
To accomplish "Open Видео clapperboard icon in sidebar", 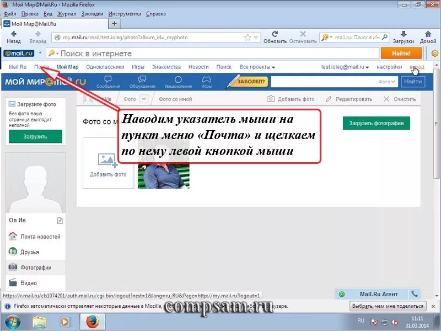I will [13, 282].
